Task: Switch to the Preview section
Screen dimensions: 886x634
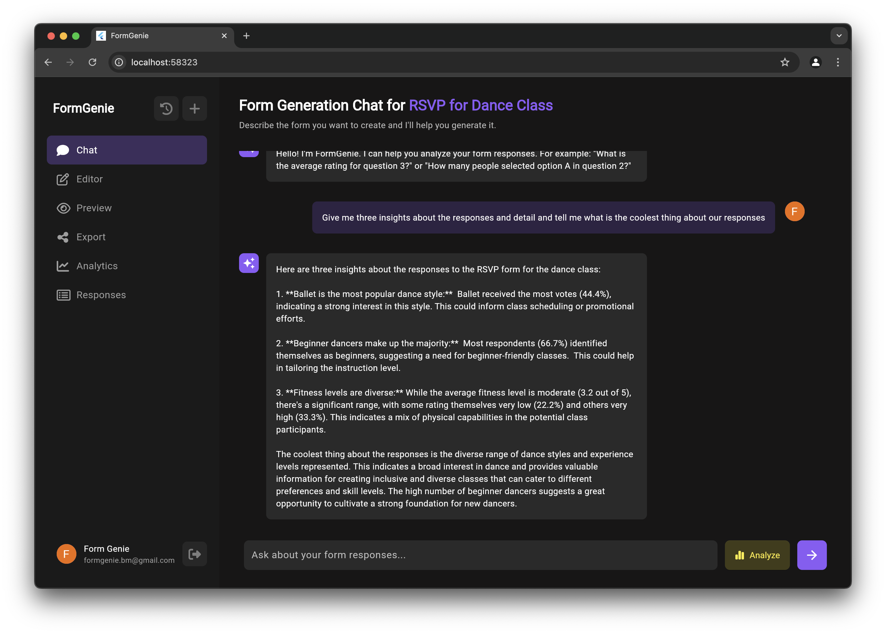Action: click(x=94, y=208)
